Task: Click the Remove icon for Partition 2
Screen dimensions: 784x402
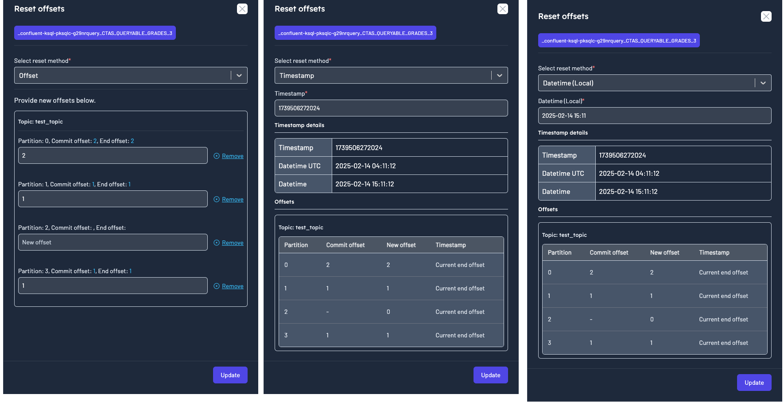Action: pyautogui.click(x=216, y=242)
